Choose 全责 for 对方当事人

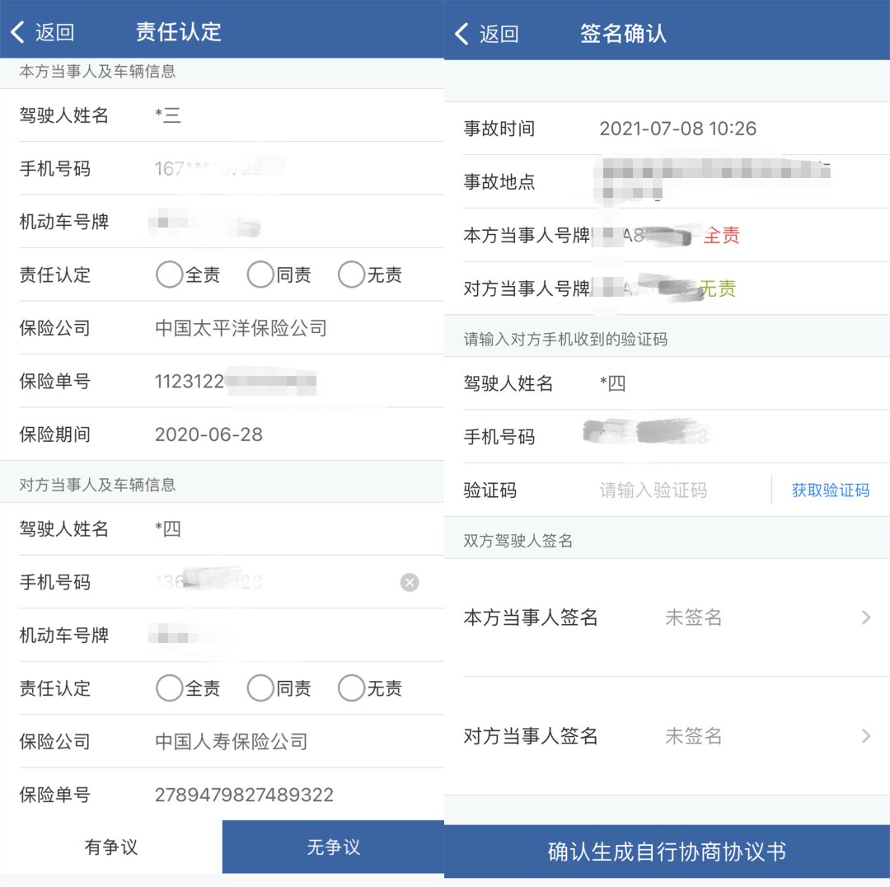[169, 688]
